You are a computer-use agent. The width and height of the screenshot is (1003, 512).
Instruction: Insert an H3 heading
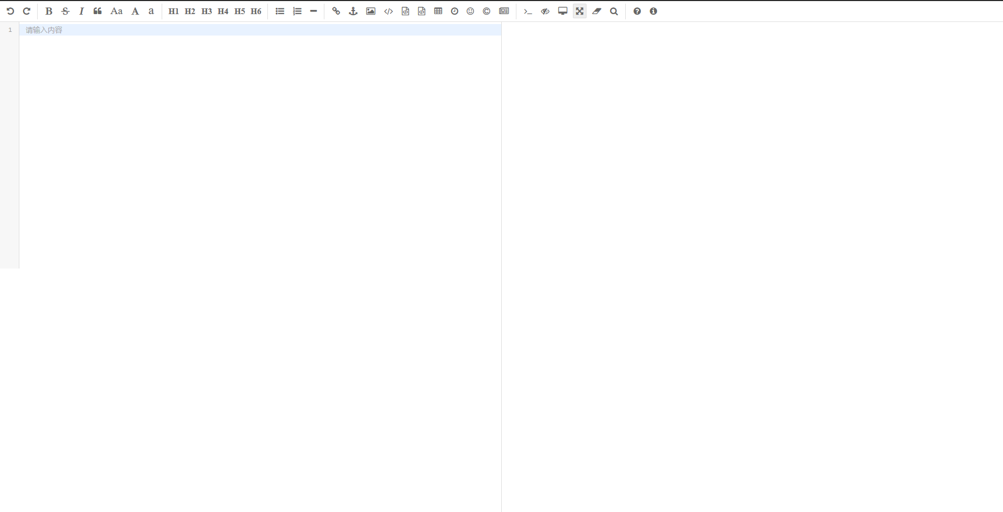(207, 11)
